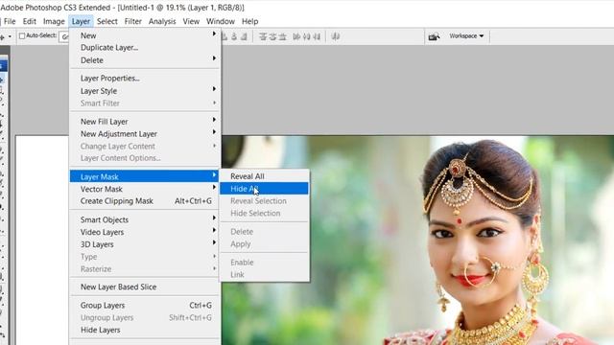Image resolution: width=614 pixels, height=345 pixels.
Task: Expand the New Adjustment Layer submenu
Action: click(145, 134)
